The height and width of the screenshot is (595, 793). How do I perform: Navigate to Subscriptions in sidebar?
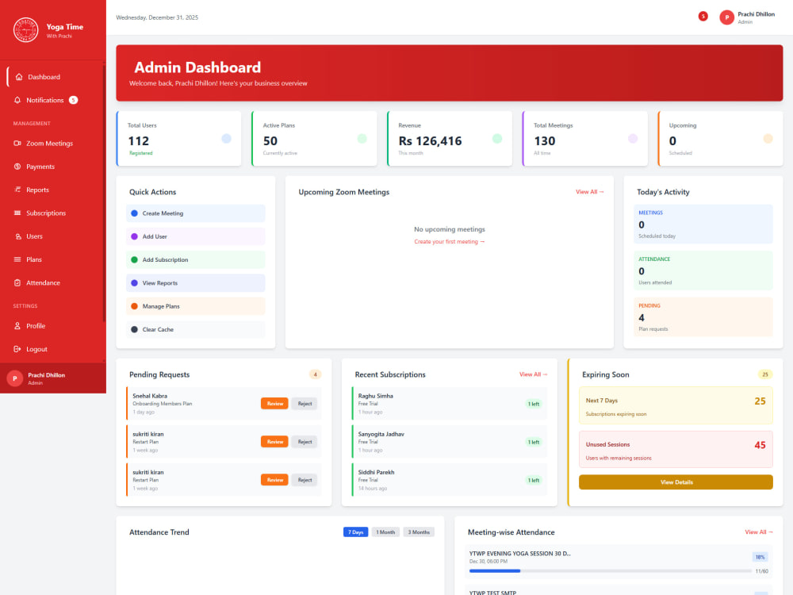tap(45, 213)
